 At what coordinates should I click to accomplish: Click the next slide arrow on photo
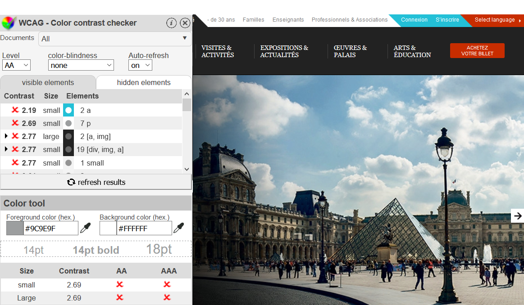click(x=518, y=216)
